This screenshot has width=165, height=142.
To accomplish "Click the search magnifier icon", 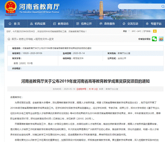I will coord(163,6).
